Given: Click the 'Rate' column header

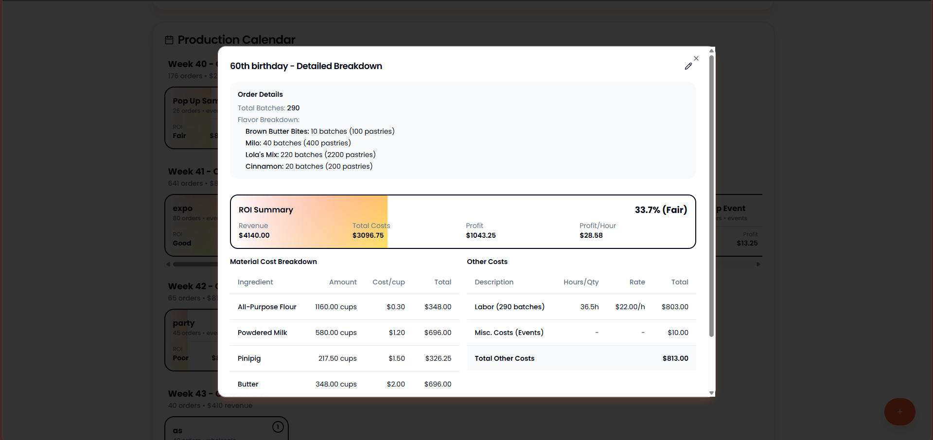Looking at the screenshot, I should [637, 282].
